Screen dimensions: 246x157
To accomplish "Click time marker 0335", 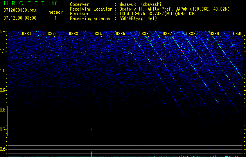I will (120, 34).
